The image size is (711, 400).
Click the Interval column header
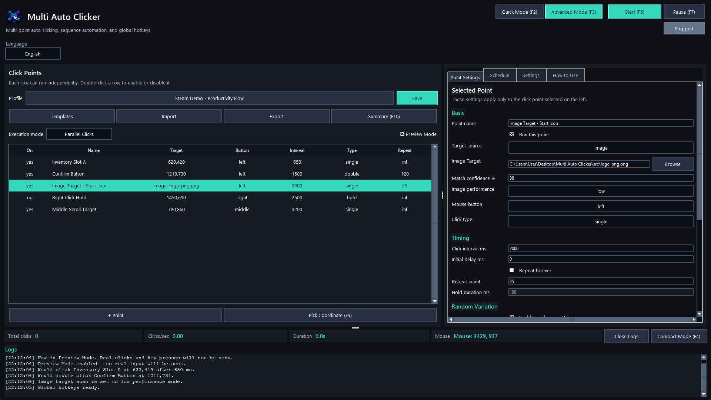[297, 150]
